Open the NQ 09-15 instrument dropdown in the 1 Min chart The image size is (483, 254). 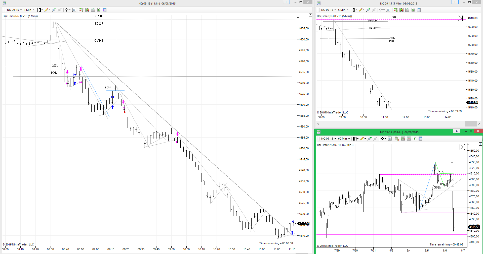[x=14, y=10]
